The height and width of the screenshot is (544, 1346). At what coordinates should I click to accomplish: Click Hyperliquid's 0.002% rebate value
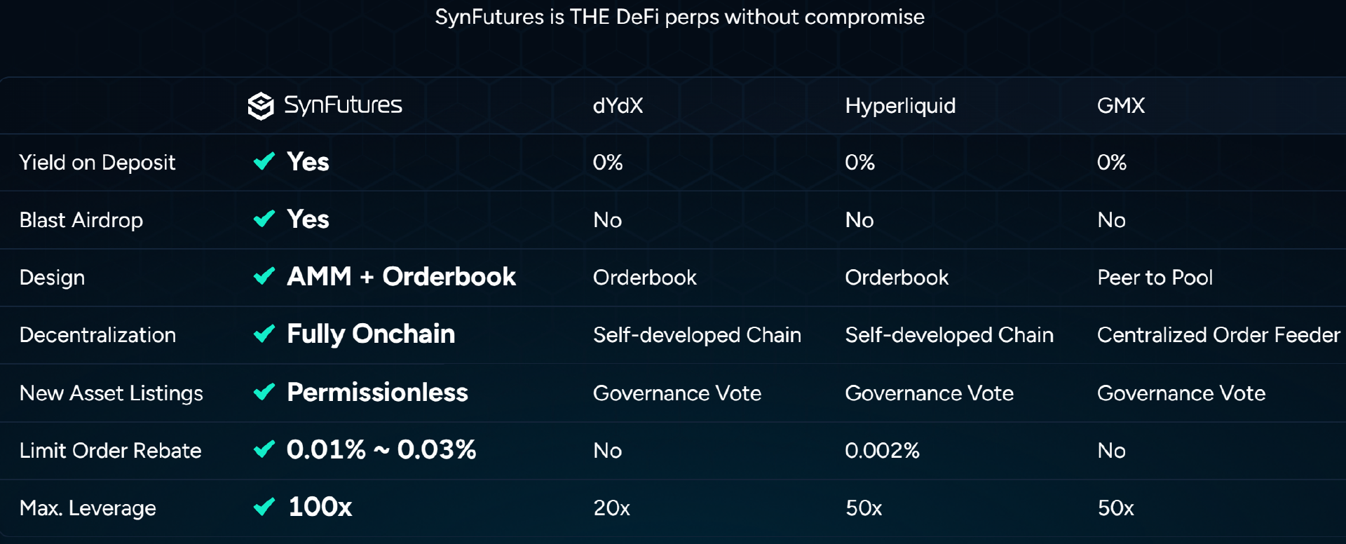tap(882, 451)
